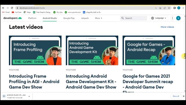Open the Platform tab
The width and height of the screenshot is (186, 105).
click(x=32, y=18)
